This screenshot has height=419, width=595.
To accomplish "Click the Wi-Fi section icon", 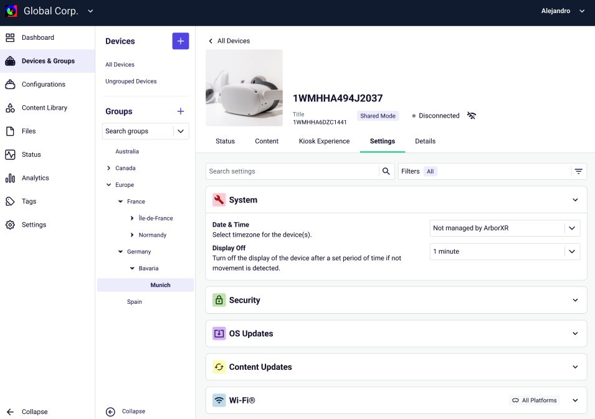I will 219,400.
